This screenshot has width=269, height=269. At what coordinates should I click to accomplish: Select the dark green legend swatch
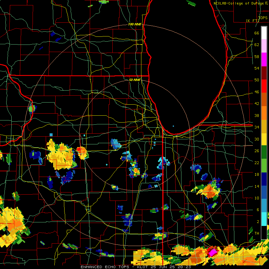click(x=264, y=152)
